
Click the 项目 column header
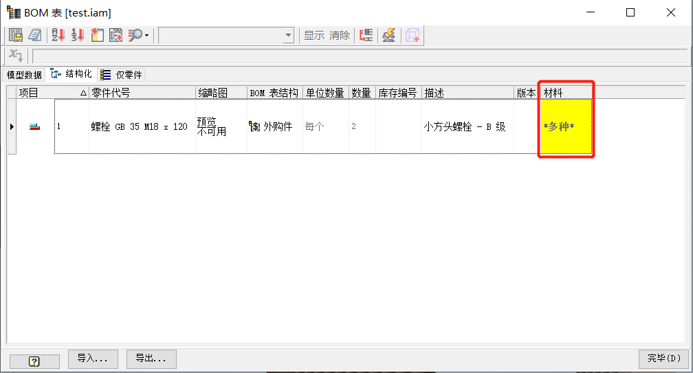coord(52,93)
